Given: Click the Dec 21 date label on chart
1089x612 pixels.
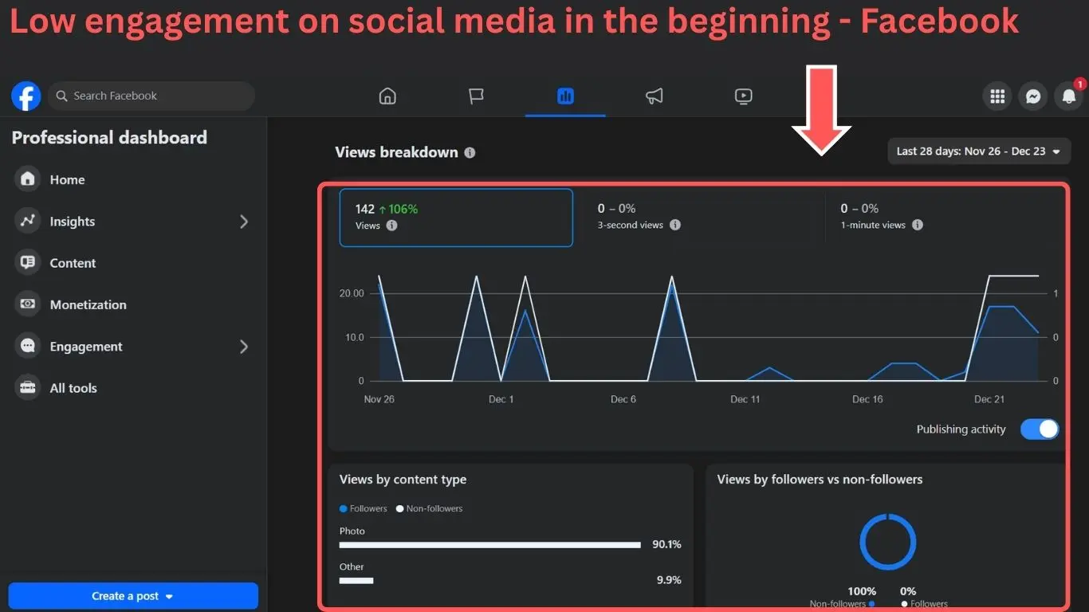Looking at the screenshot, I should tap(989, 399).
